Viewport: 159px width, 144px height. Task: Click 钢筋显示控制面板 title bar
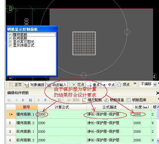pos(32,29)
